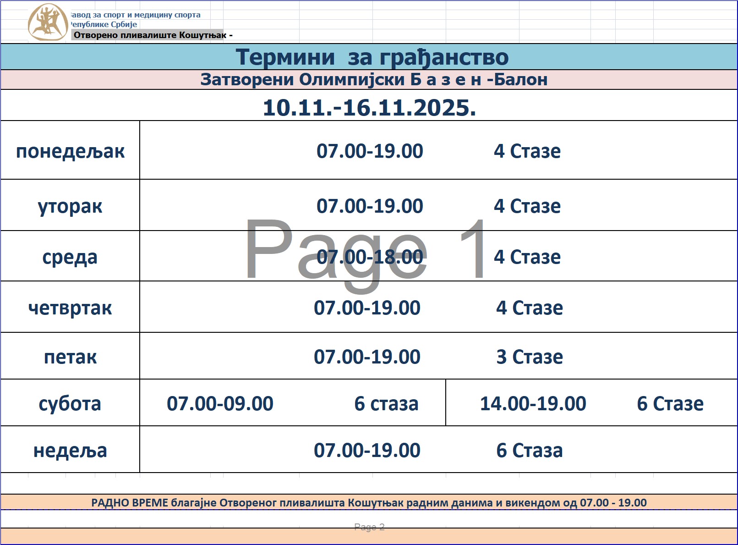Viewport: 738px width, 545px height.
Task: Select the 'понедељак' day cell
Action: click(x=70, y=151)
